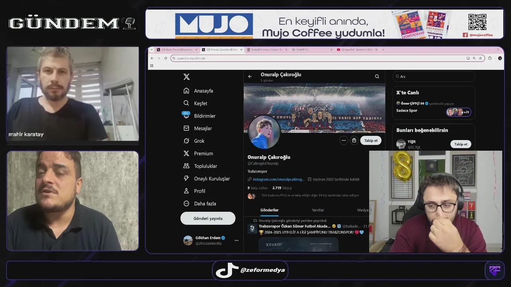This screenshot has height=287, width=511.
Task: Click followed-by mutual followers text
Action: click(x=310, y=195)
